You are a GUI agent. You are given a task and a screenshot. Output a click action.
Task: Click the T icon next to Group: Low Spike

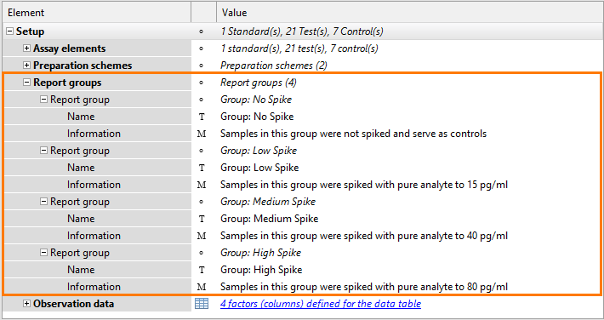point(202,168)
